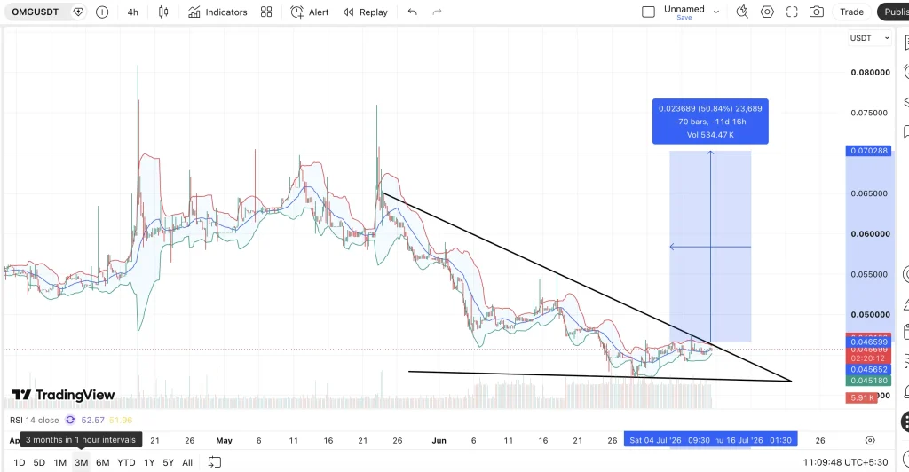This screenshot has height=472, width=909.
Task: Click the Jun label on time axis
Action: (439, 440)
